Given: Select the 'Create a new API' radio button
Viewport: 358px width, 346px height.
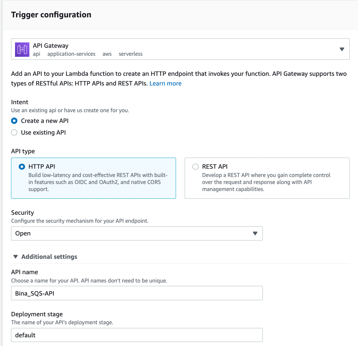Looking at the screenshot, I should click(x=14, y=121).
